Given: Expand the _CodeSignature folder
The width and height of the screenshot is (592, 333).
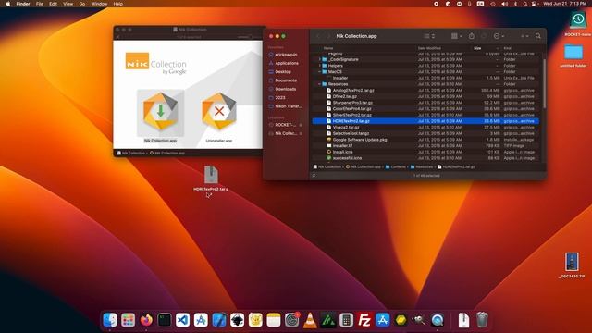Looking at the screenshot, I should pos(319,59).
